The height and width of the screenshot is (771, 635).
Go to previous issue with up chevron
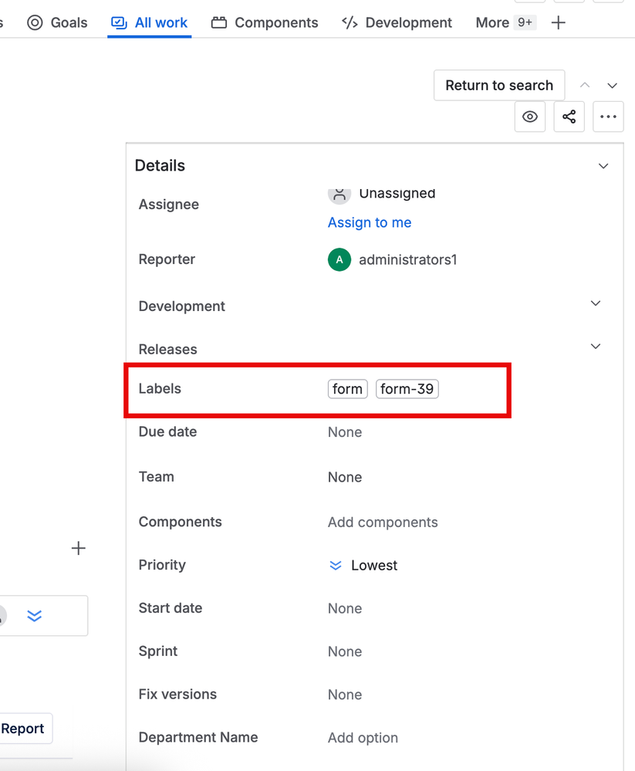pos(584,85)
